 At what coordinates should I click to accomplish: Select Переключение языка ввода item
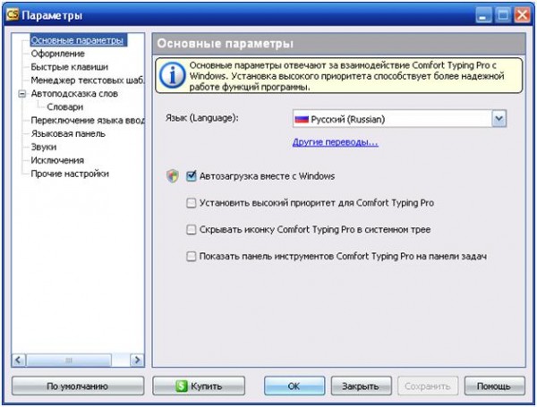pyautogui.click(x=88, y=121)
